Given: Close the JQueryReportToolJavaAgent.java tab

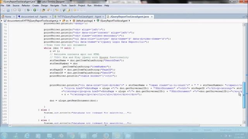Looking at the screenshot, I should click(152, 17).
